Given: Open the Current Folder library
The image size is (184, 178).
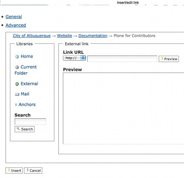Looking at the screenshot, I should (x=26, y=70).
